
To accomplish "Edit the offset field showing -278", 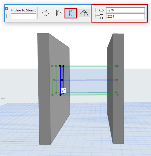I will click(125, 10).
